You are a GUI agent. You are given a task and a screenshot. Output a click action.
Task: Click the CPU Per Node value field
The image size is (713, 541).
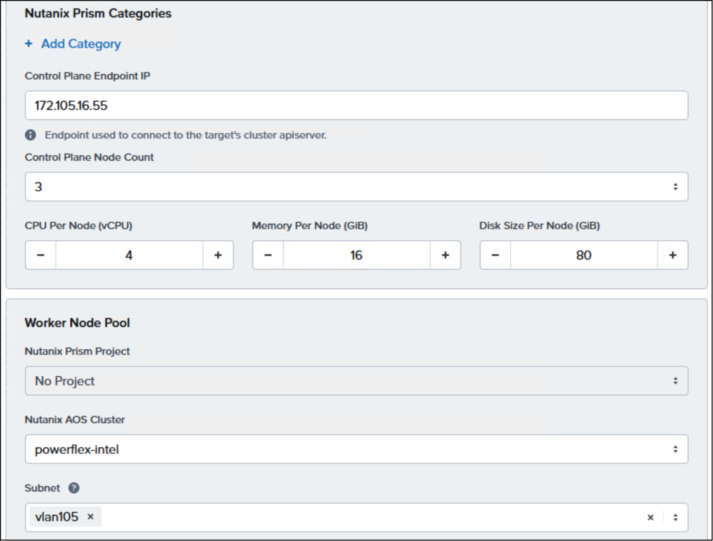[129, 255]
